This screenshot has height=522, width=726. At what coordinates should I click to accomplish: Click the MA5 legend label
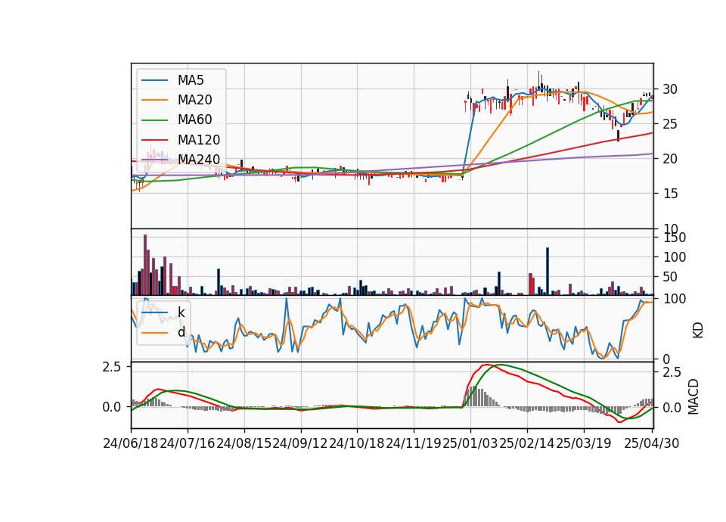tap(191, 80)
